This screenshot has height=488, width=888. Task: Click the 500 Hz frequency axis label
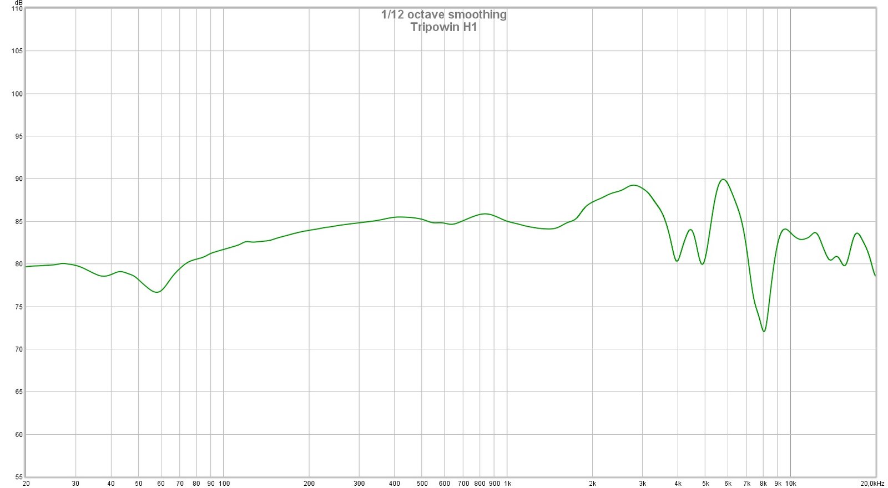[422, 484]
